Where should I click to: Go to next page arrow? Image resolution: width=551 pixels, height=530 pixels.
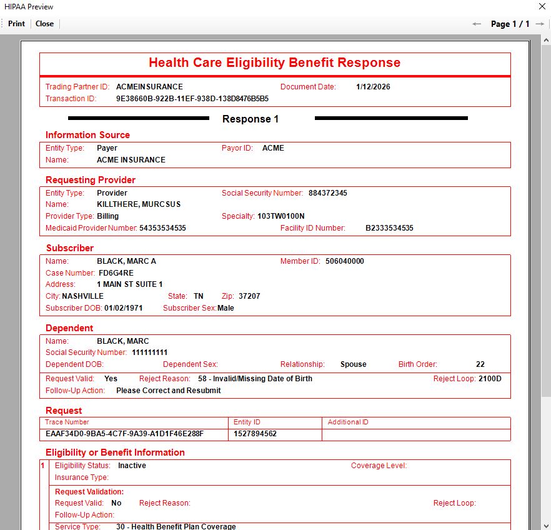click(x=540, y=24)
